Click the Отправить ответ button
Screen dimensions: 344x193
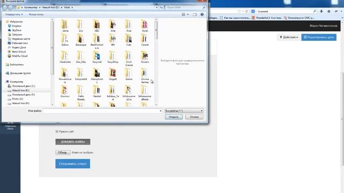(73, 164)
